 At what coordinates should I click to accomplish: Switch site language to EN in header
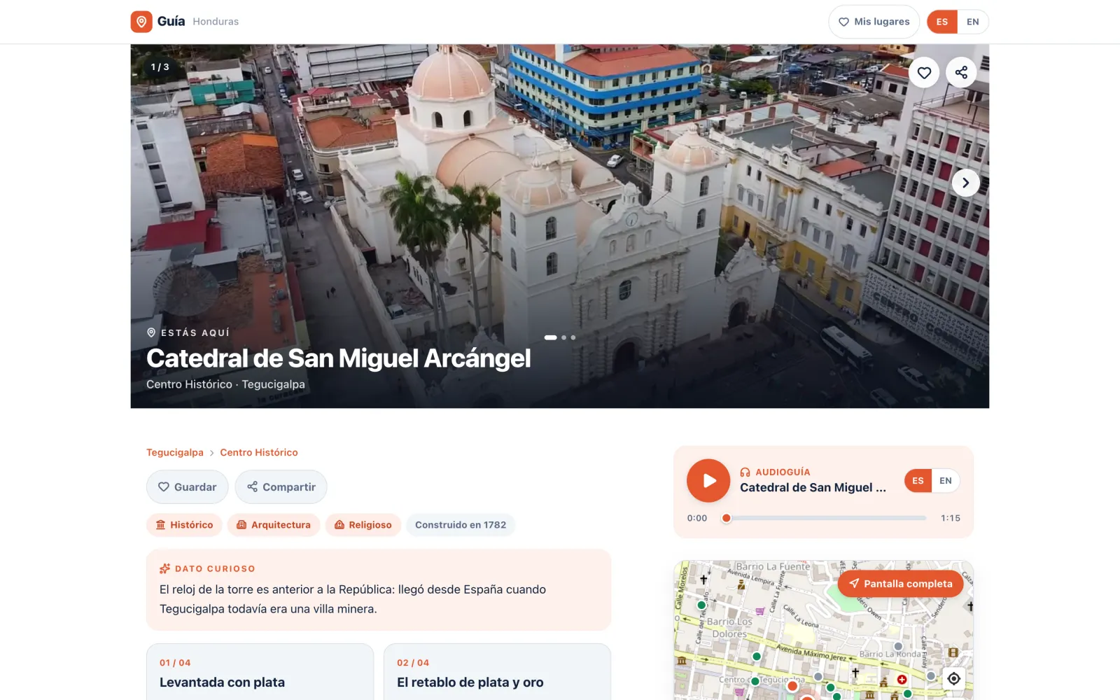point(973,22)
